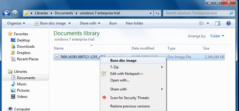Click the Burn toolbar button
This screenshot has height=111, width=239.
[x=113, y=23]
